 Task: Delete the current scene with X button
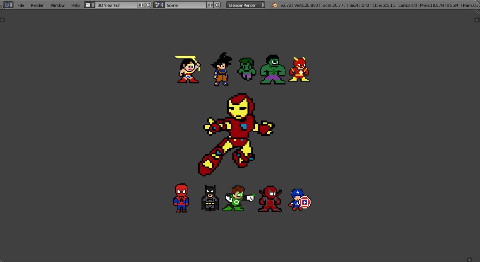(x=217, y=5)
